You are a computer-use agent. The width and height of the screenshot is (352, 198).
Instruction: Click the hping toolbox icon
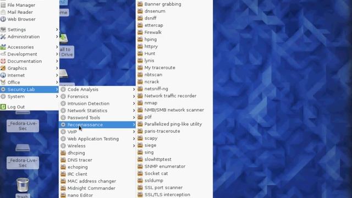(140, 39)
